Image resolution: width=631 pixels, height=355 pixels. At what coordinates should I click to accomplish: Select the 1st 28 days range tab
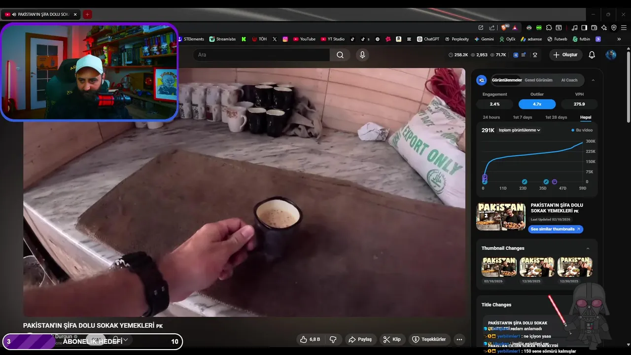(x=556, y=117)
